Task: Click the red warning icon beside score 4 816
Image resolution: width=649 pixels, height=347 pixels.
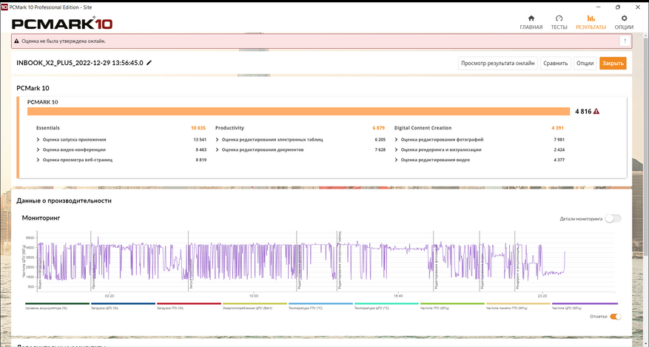Action: click(x=596, y=111)
